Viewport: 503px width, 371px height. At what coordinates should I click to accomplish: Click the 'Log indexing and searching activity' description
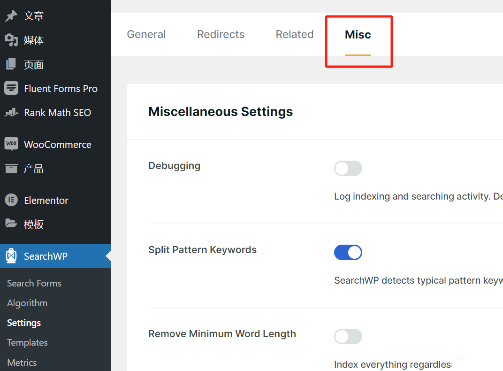[x=419, y=196]
